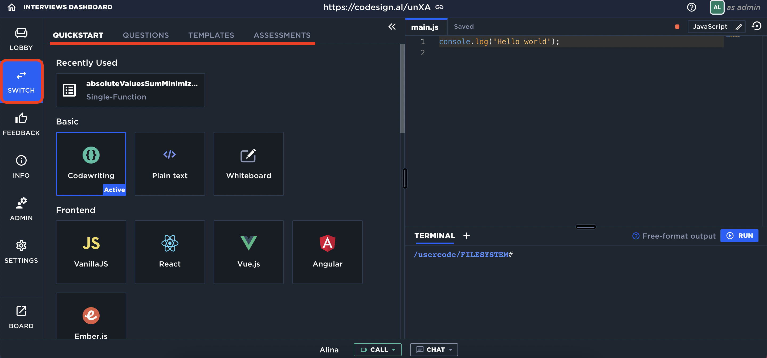Open the Admin sidebar panel

(21, 209)
